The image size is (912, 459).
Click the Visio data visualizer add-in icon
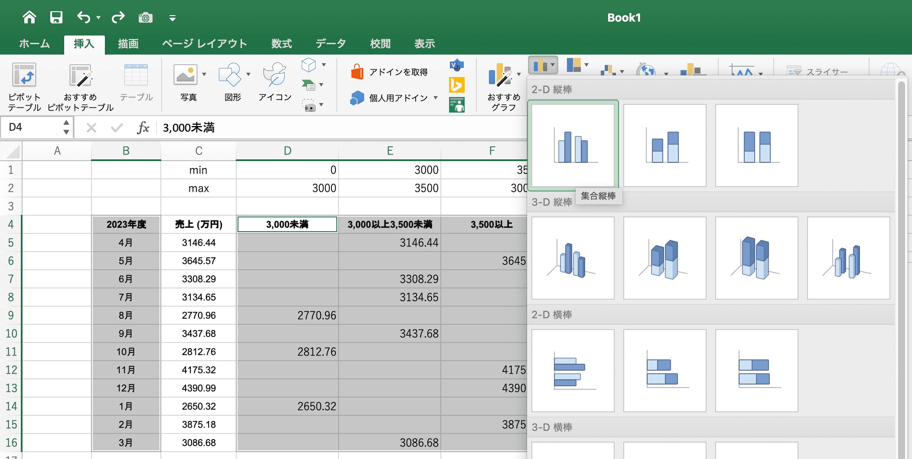point(457,65)
